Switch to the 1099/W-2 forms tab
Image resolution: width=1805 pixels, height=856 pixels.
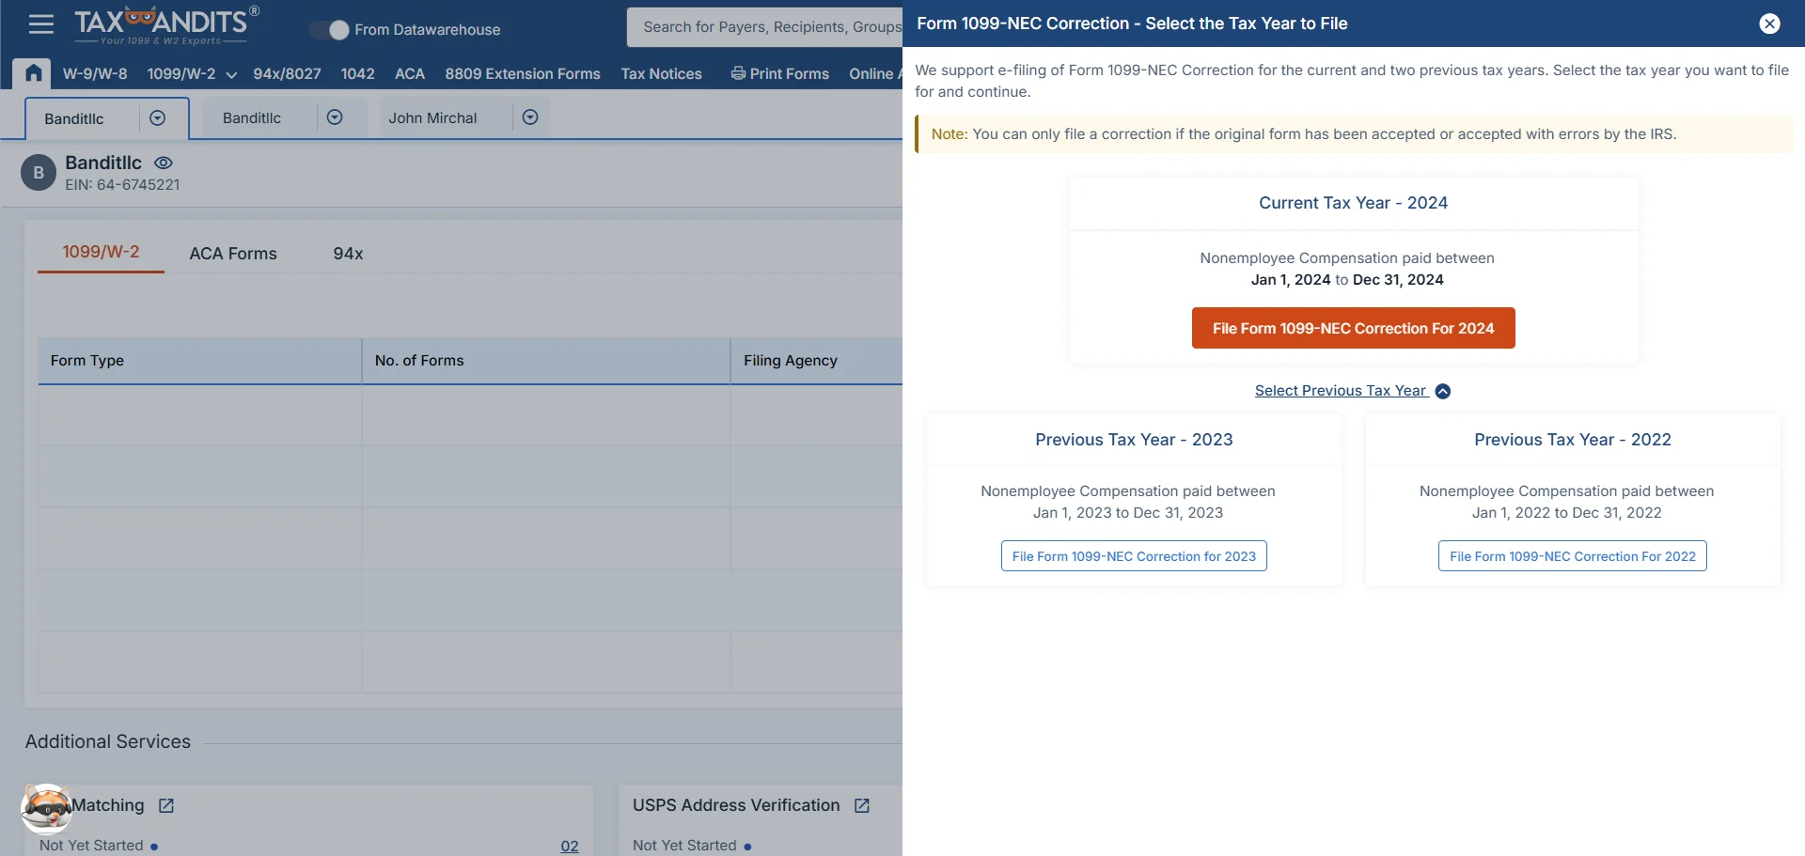(101, 252)
